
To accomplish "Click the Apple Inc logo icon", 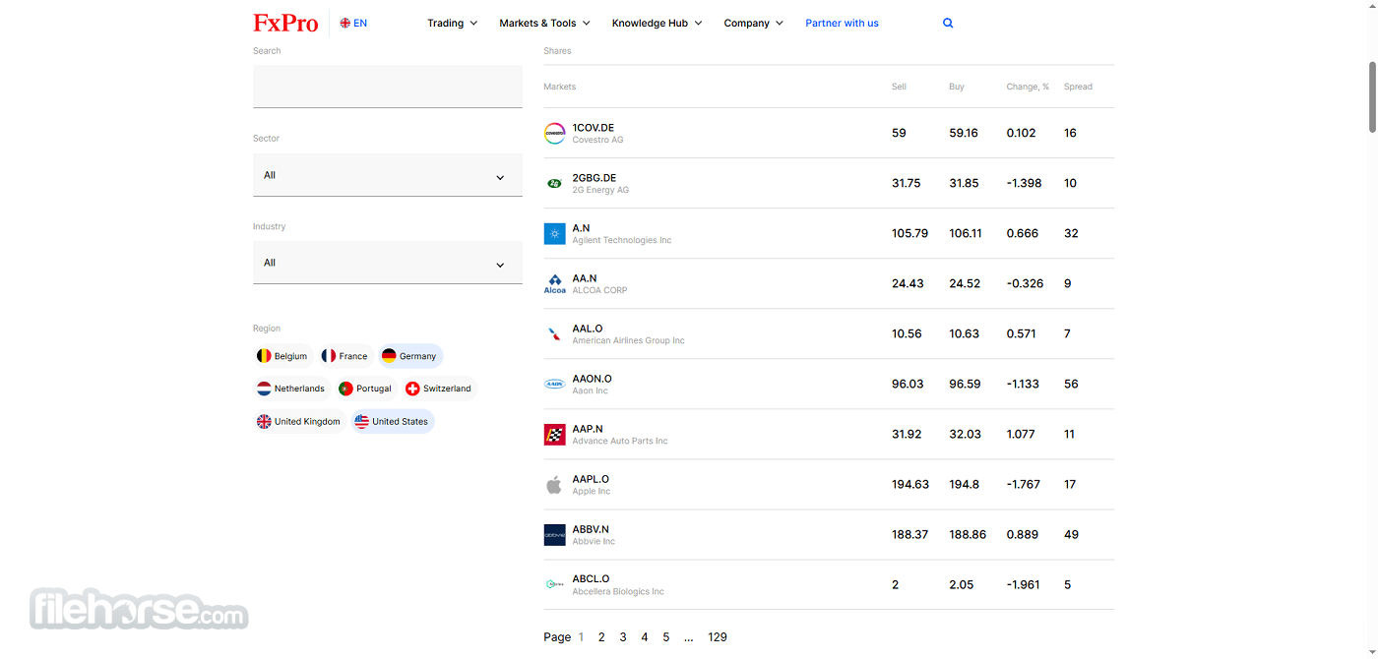I will (x=555, y=485).
